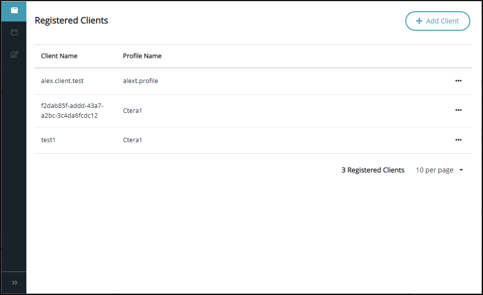Click the alext.profile profile name

[141, 81]
